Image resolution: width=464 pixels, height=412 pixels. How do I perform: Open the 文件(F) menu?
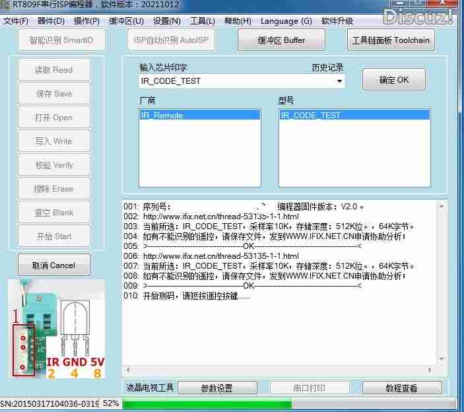[16, 21]
